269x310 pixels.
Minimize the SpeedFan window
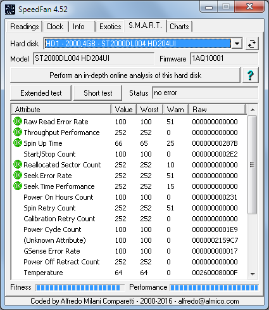click(208, 7)
